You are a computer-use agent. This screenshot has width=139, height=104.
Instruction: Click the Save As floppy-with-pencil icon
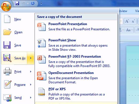7,58
